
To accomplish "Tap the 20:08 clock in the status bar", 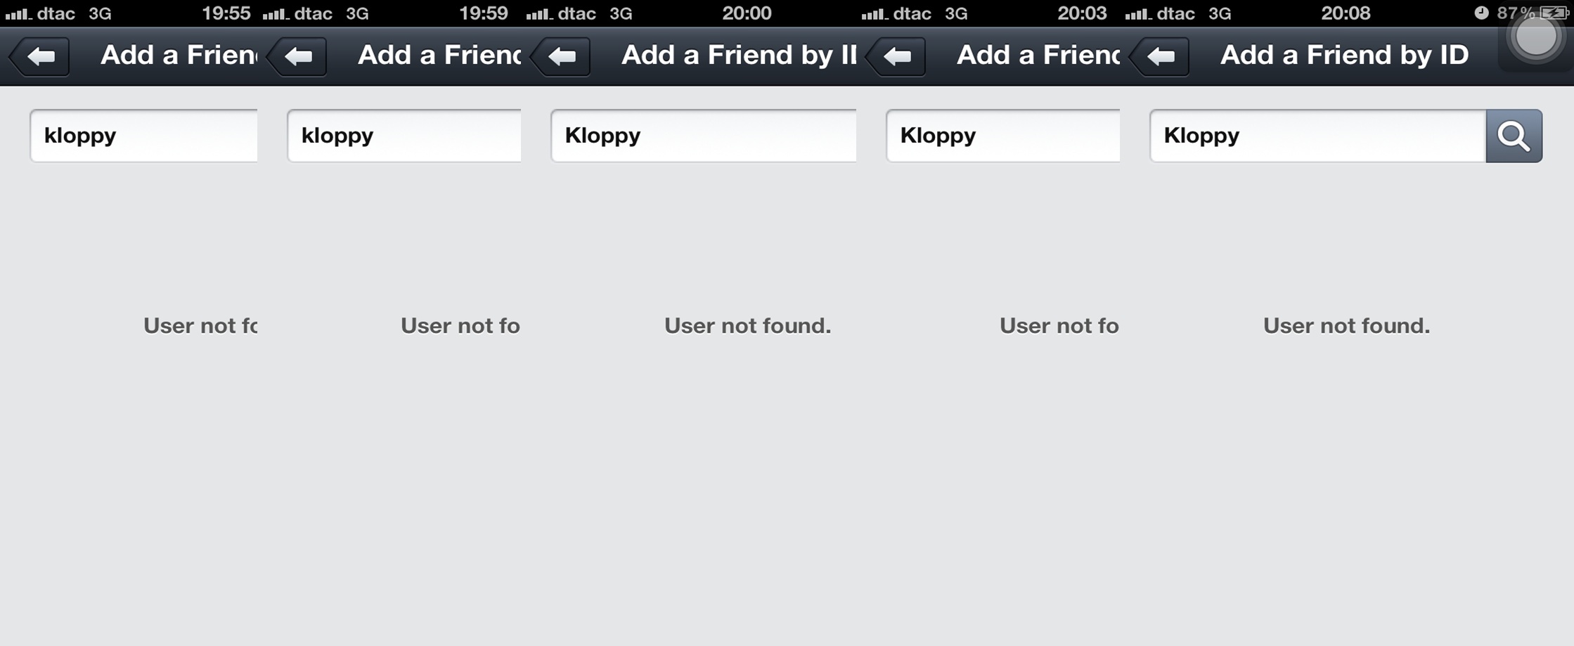I will (x=1346, y=13).
